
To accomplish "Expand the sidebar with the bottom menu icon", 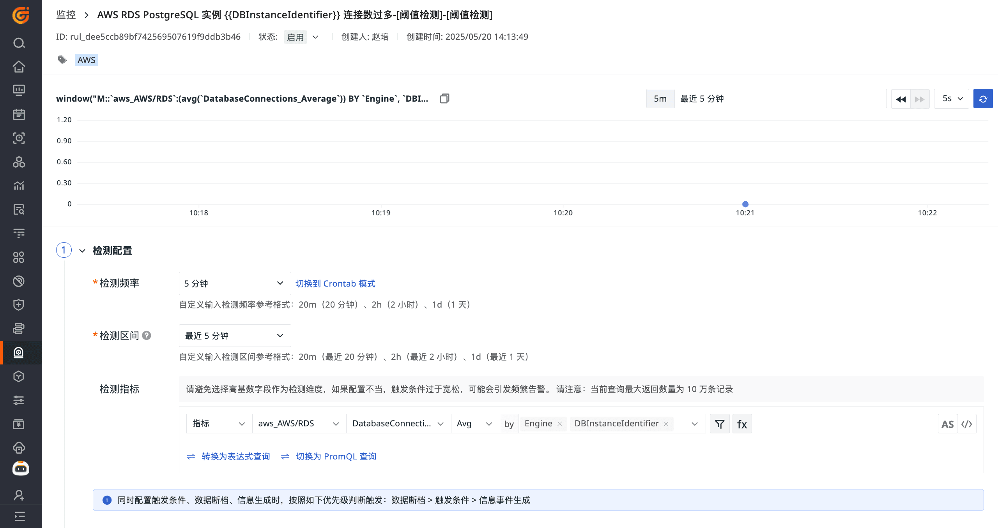I will 19,517.
